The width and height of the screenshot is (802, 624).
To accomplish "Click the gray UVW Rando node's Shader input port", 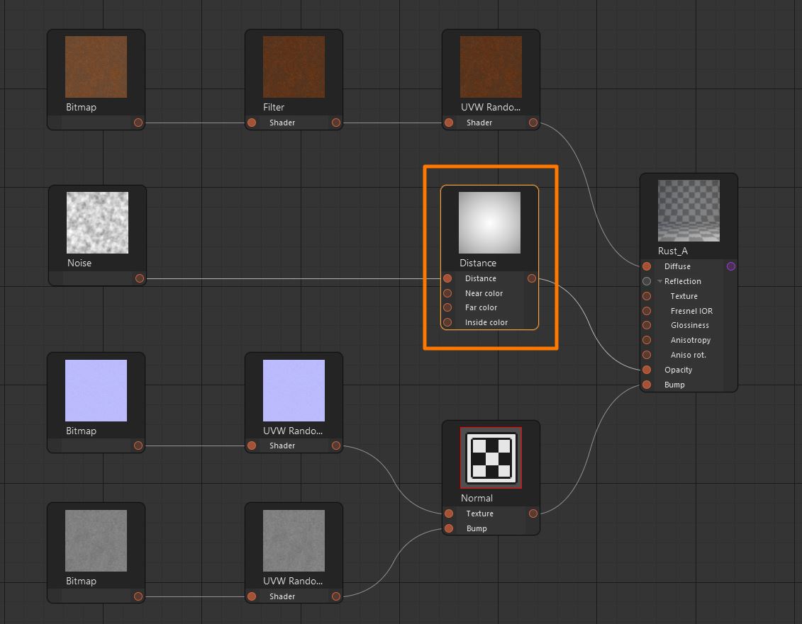I will (x=252, y=596).
